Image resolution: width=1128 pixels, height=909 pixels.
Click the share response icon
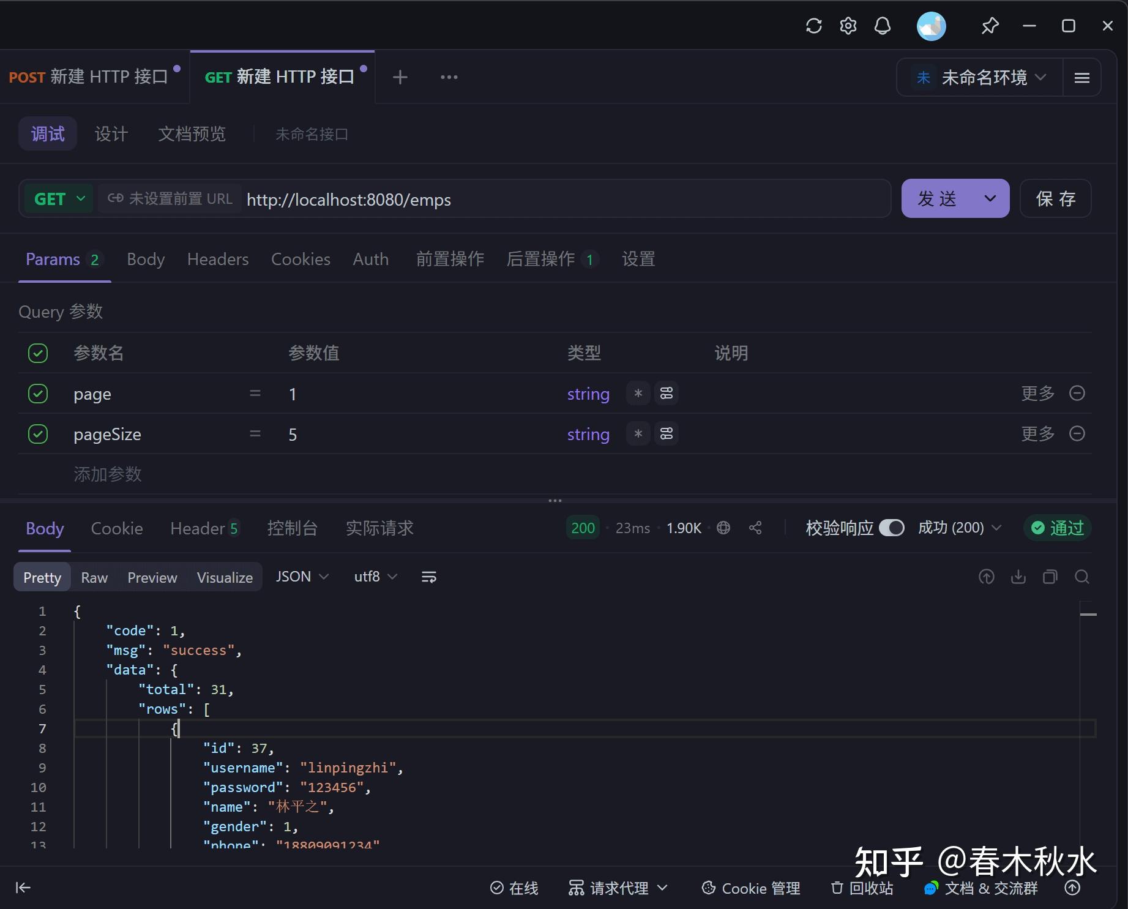point(755,528)
